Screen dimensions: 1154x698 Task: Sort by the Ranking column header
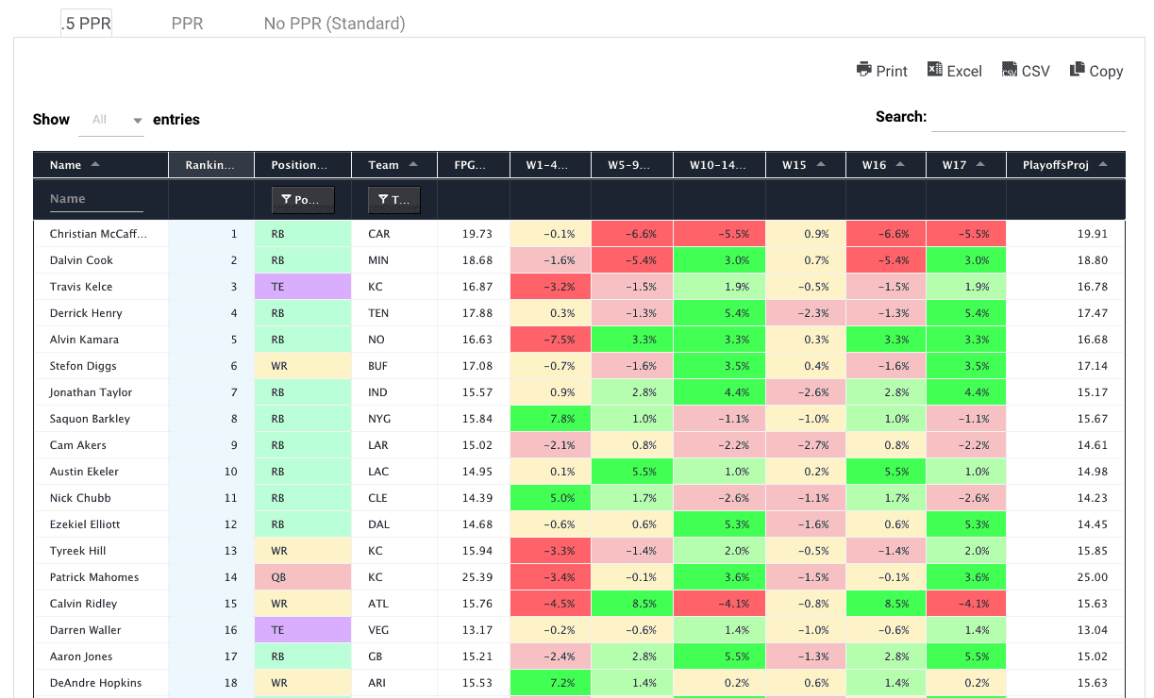click(x=211, y=165)
